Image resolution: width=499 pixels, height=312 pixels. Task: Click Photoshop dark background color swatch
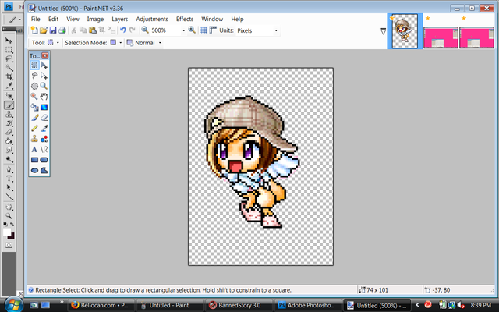pos(12,236)
